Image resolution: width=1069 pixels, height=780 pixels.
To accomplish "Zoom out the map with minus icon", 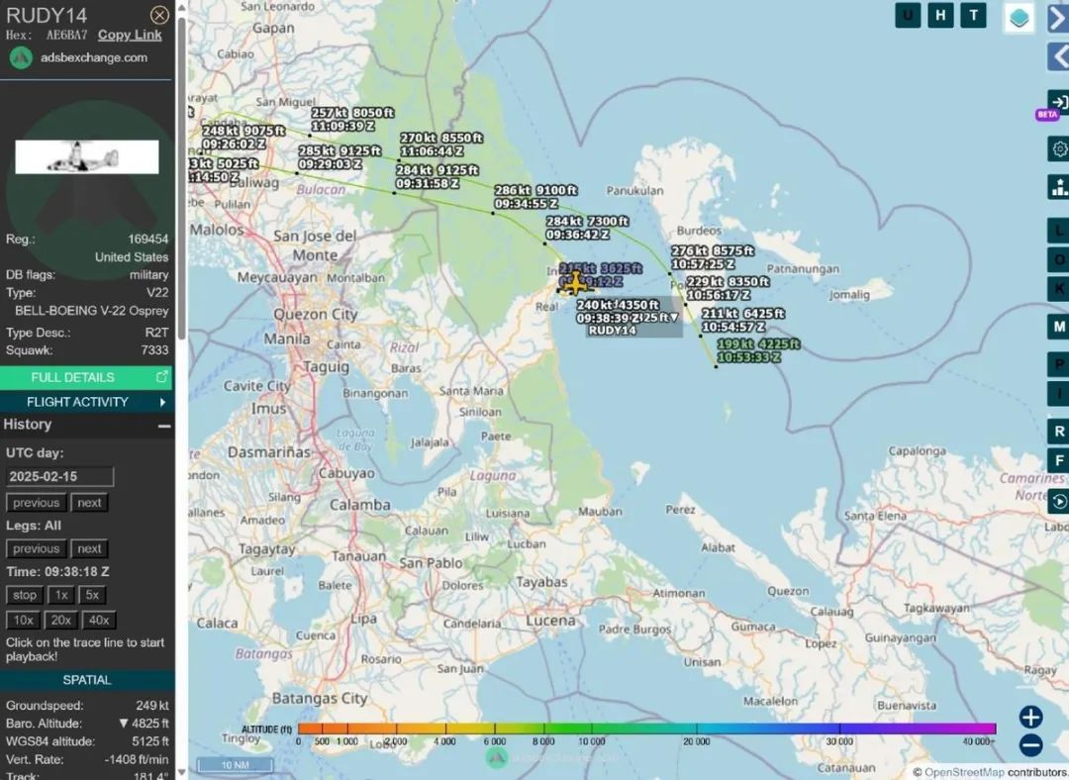I will [x=1030, y=746].
